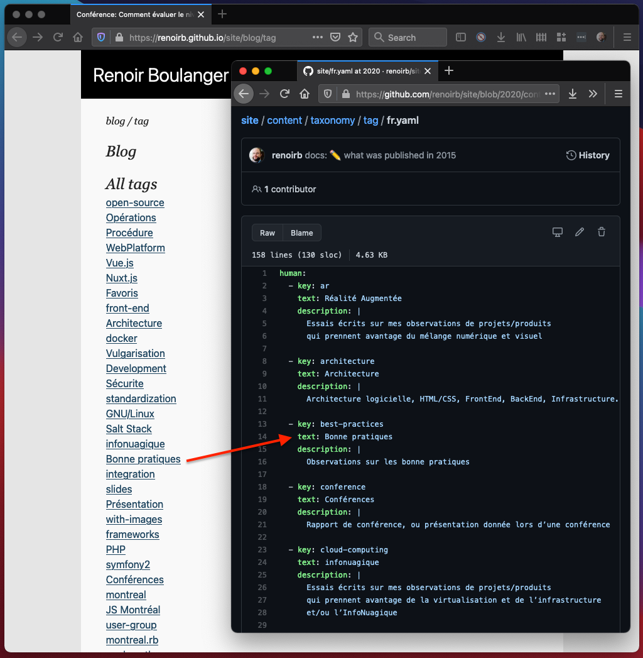Focus the Search field in back window

[408, 37]
